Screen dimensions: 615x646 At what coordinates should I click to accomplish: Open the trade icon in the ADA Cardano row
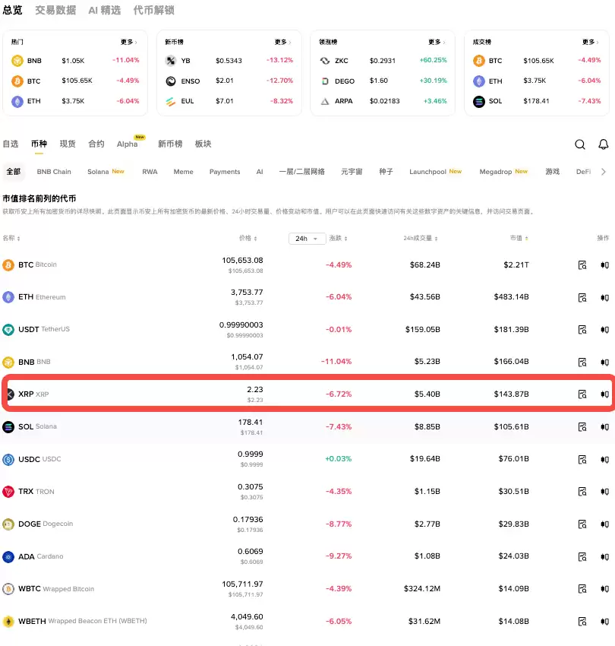point(604,556)
